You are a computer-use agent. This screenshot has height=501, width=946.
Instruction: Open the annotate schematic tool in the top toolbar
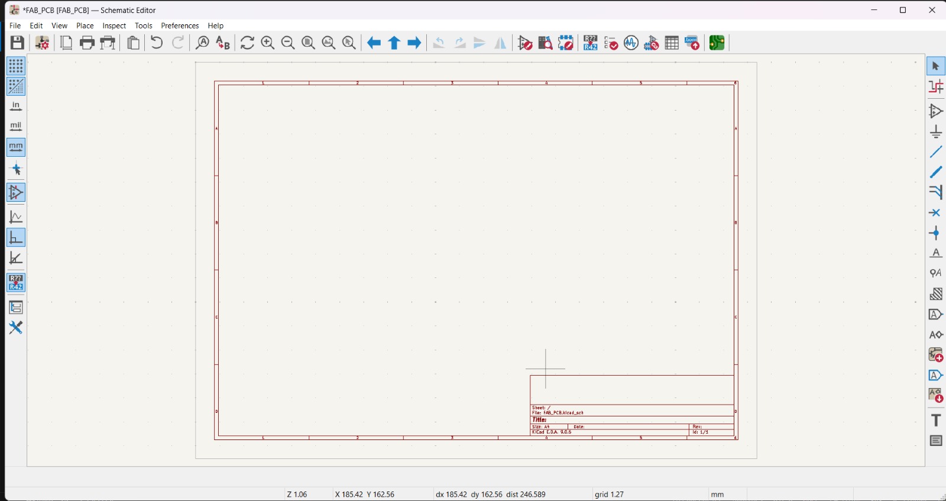[590, 43]
